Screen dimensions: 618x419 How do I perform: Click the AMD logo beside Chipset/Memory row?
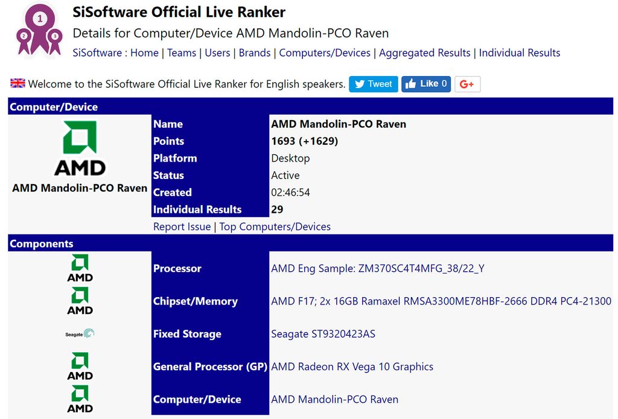[x=79, y=301]
